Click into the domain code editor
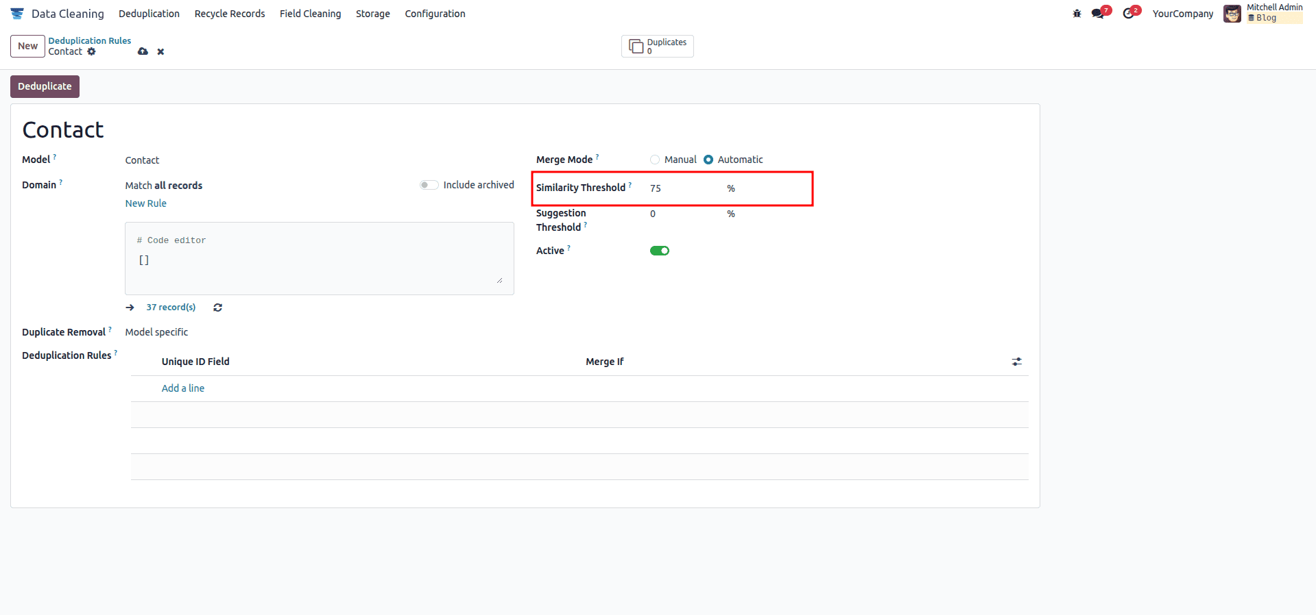Image resolution: width=1316 pixels, height=615 pixels. point(320,259)
